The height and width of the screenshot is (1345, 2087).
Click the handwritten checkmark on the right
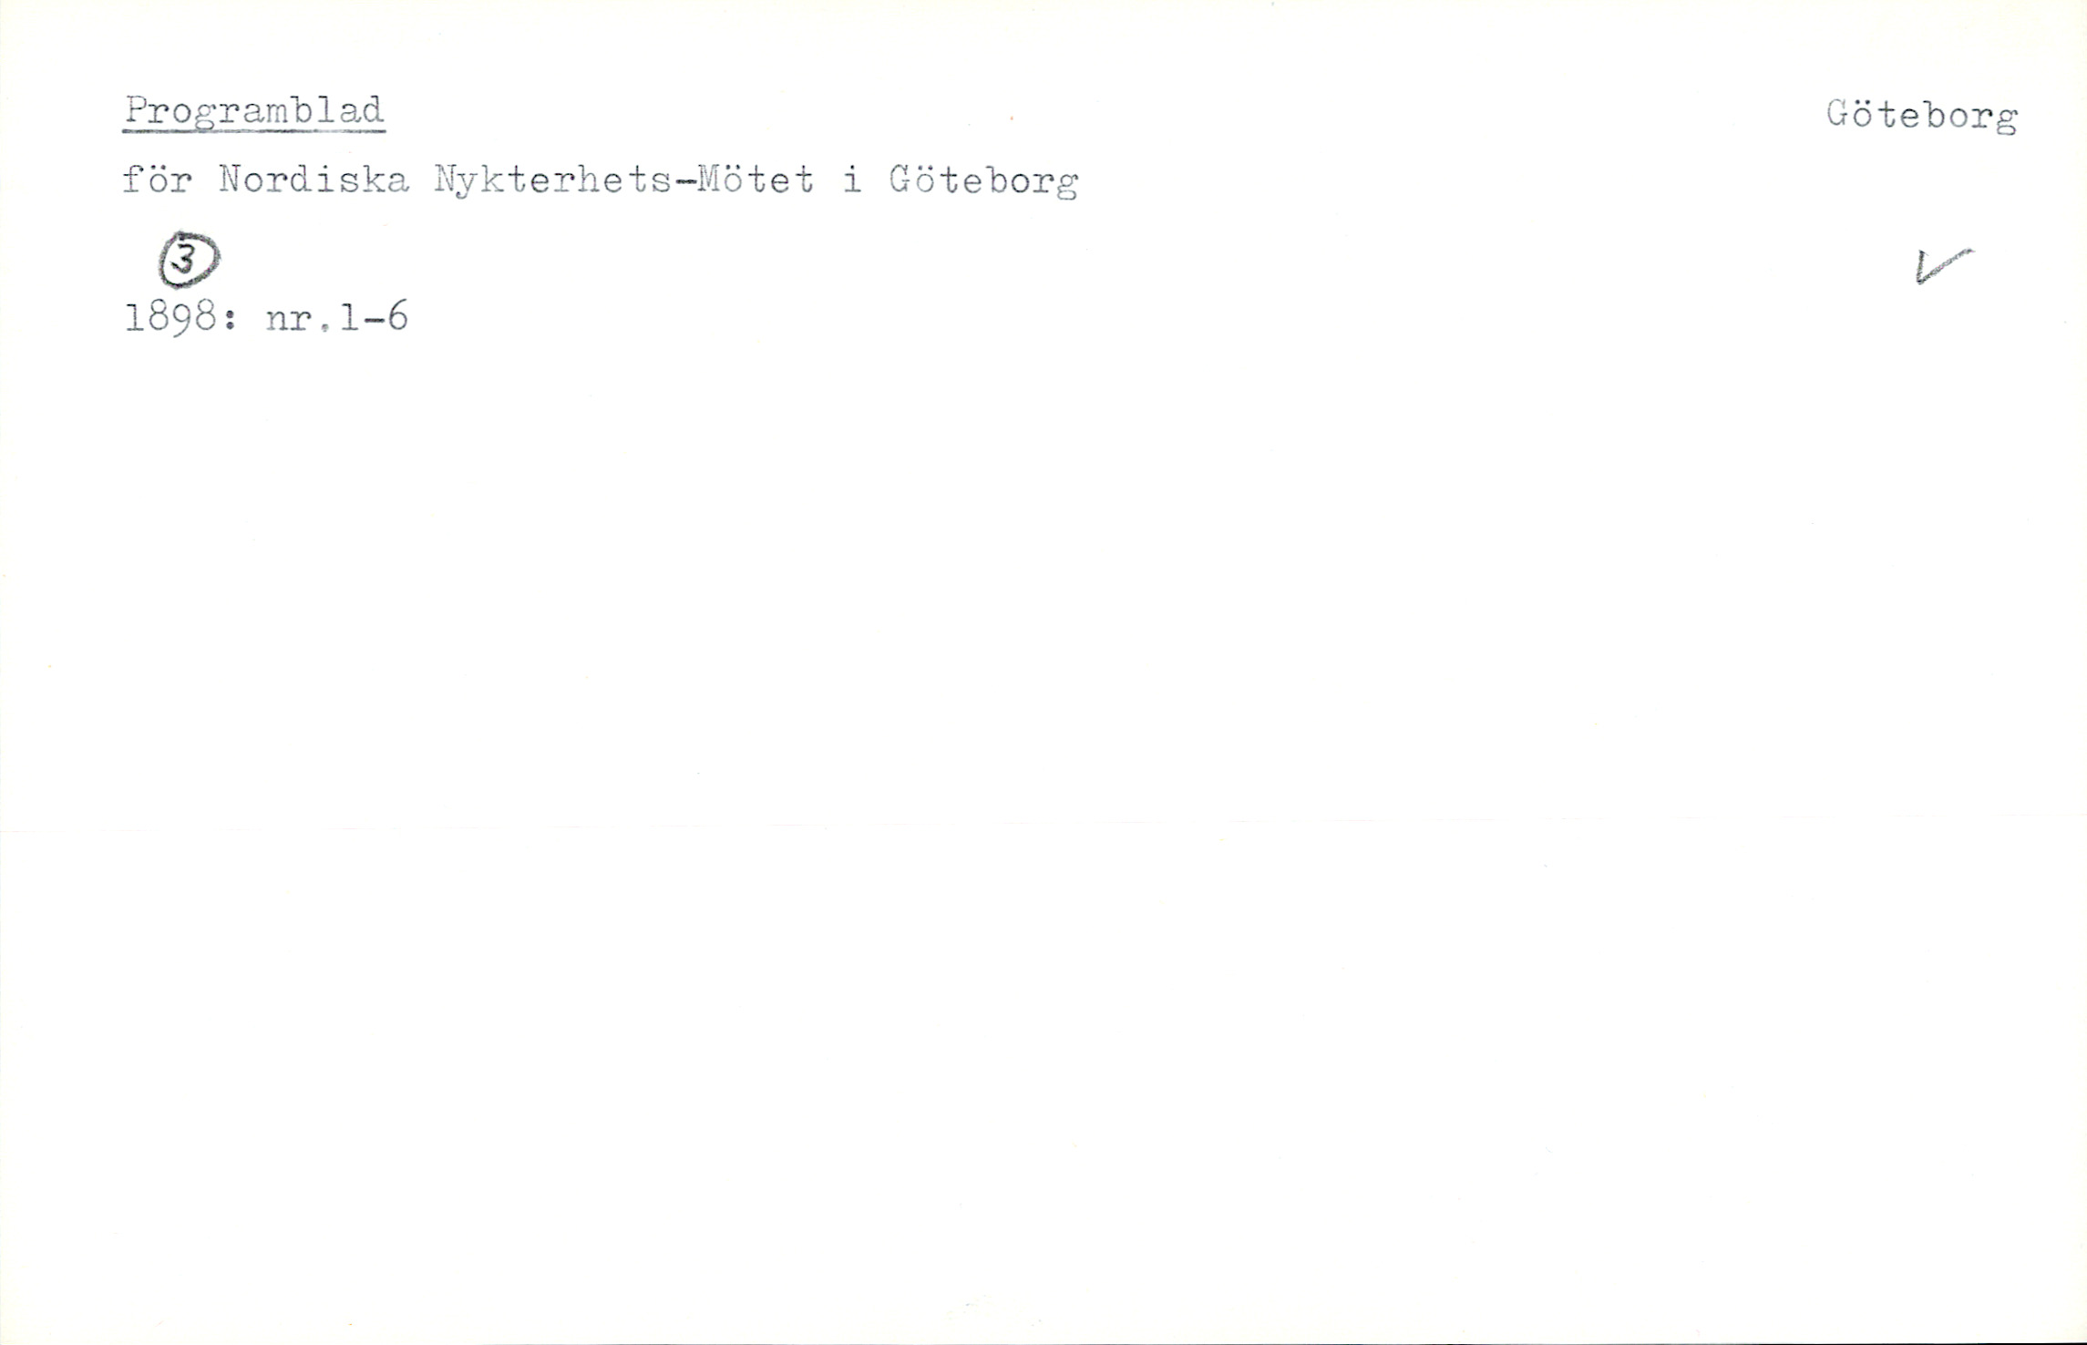[x=1943, y=265]
